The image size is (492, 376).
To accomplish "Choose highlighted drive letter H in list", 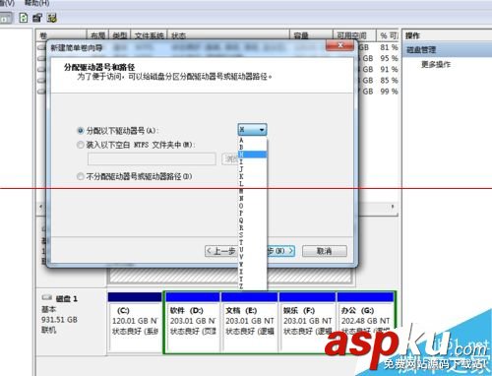I will tap(252, 155).
